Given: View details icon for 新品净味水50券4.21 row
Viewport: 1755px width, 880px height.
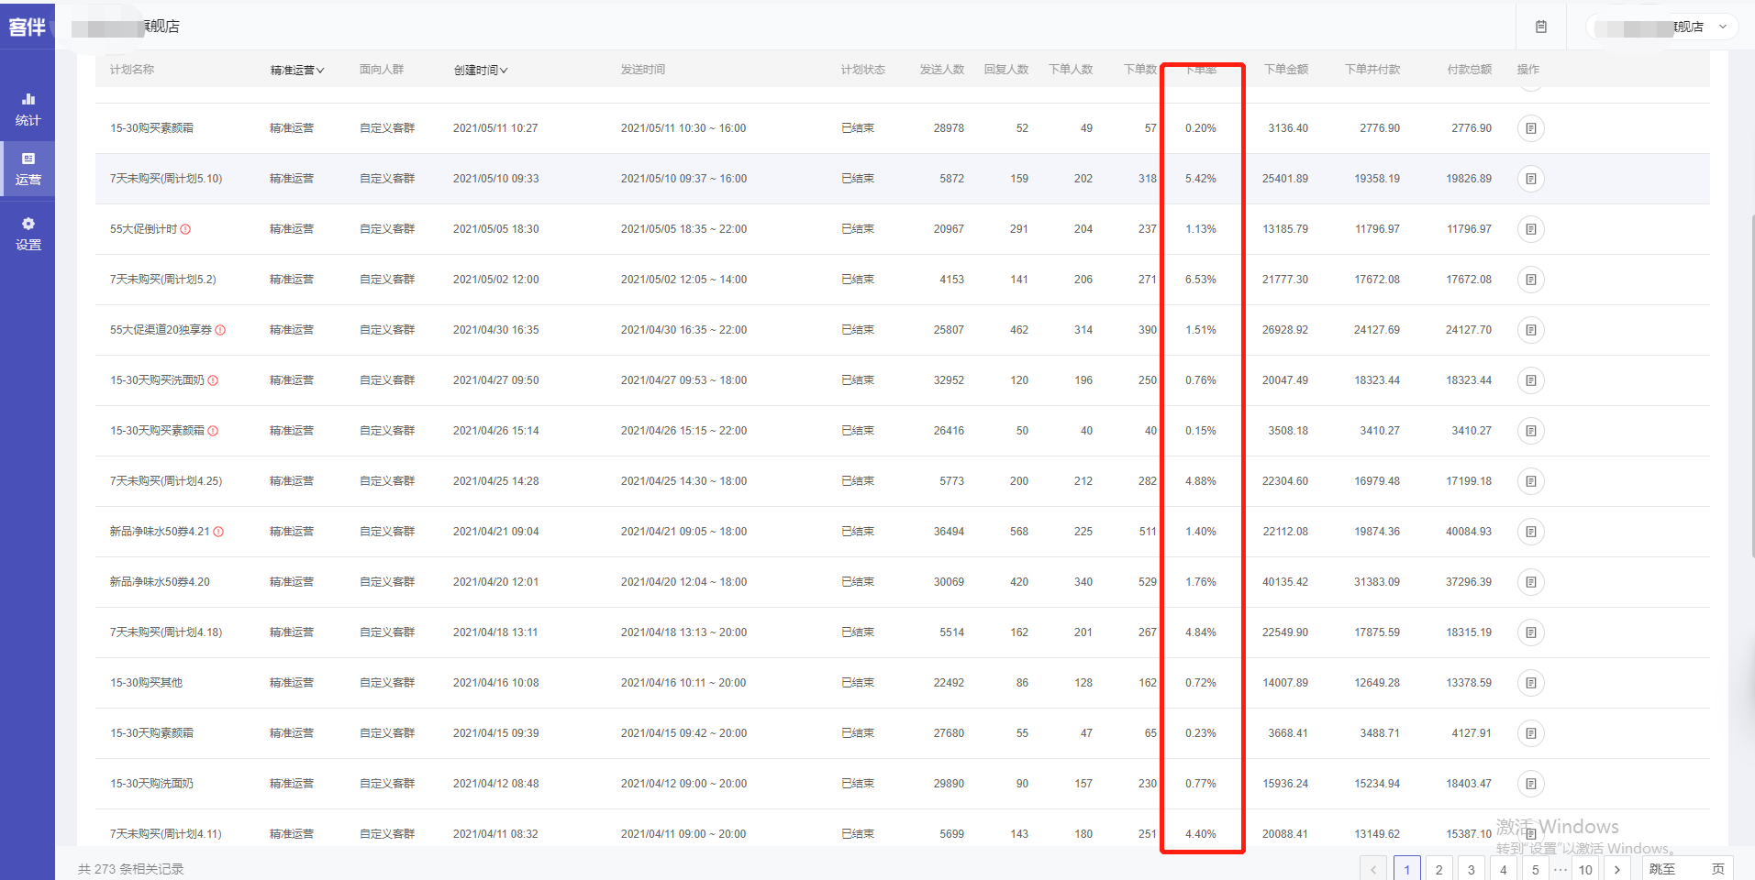Looking at the screenshot, I should click(x=1530, y=532).
